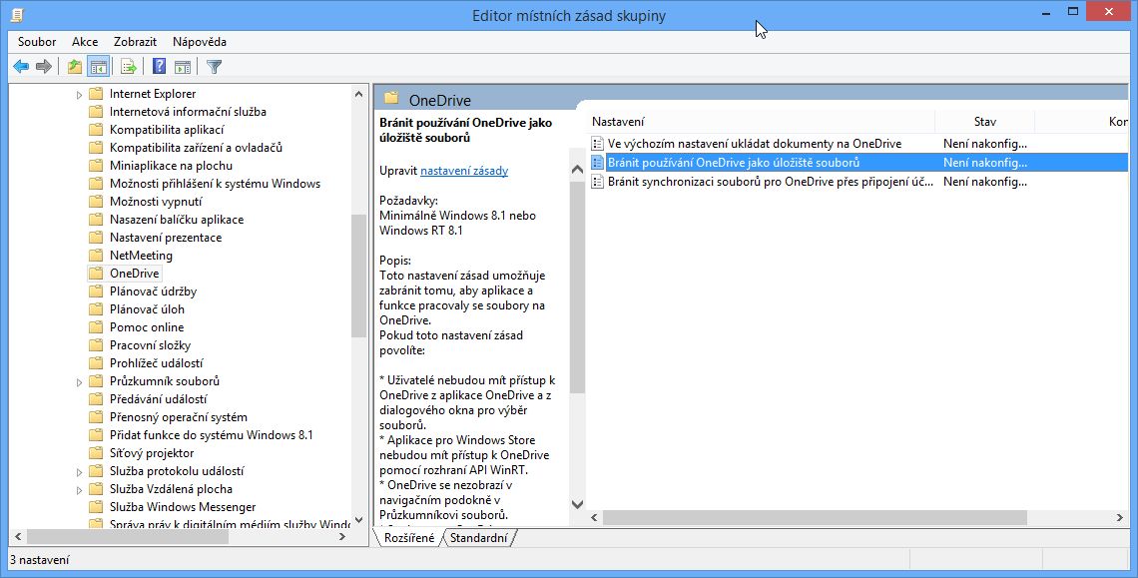Image resolution: width=1138 pixels, height=578 pixels.
Task: Click the folder icon next to Možnosti vypnutí
Action: pyautogui.click(x=96, y=202)
